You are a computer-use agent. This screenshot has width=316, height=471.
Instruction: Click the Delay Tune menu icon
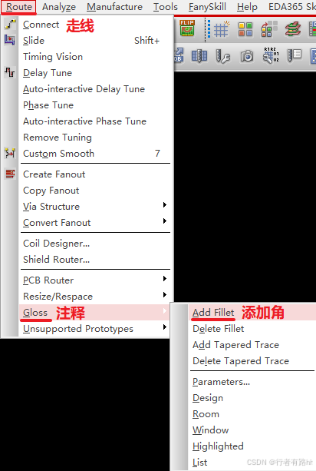(x=10, y=72)
